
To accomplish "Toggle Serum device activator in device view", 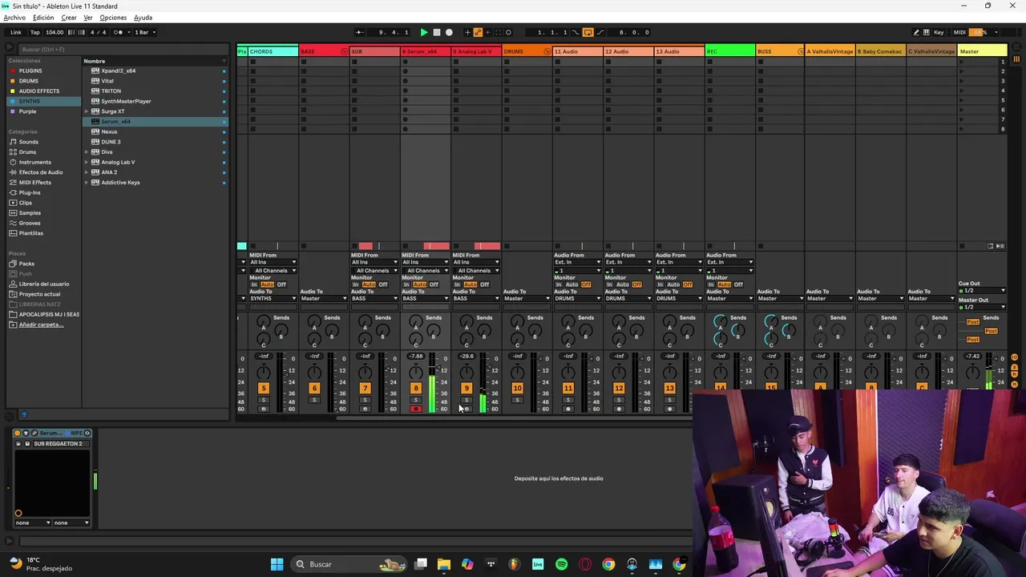I will 17,433.
